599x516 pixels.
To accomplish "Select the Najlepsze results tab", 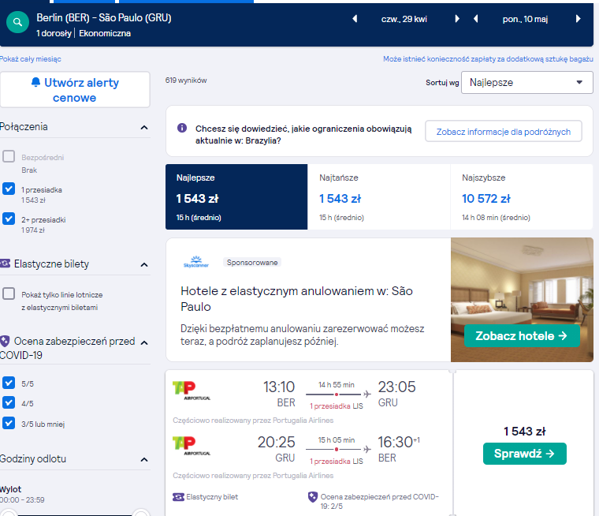I will click(x=236, y=196).
